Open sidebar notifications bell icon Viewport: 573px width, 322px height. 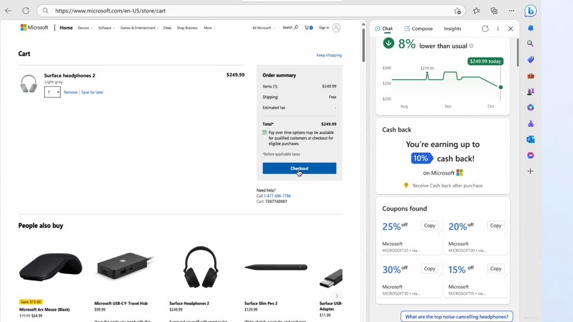[x=530, y=28]
